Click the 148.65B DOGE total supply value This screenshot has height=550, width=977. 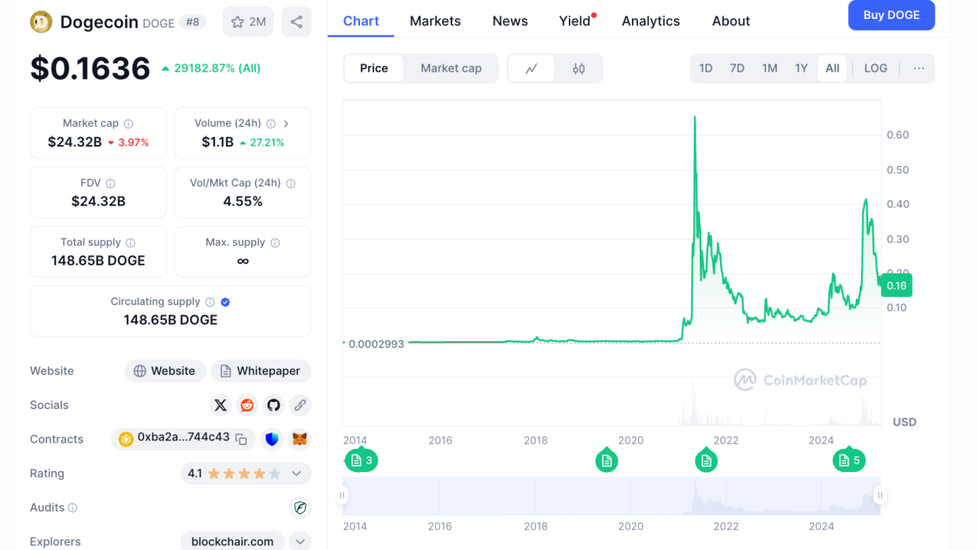point(98,261)
